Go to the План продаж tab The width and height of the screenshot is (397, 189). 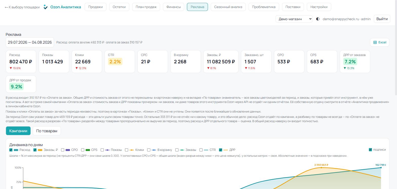coord(146,7)
